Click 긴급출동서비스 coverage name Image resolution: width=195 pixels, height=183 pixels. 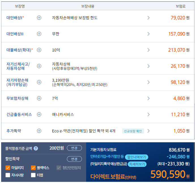[x=19, y=115]
